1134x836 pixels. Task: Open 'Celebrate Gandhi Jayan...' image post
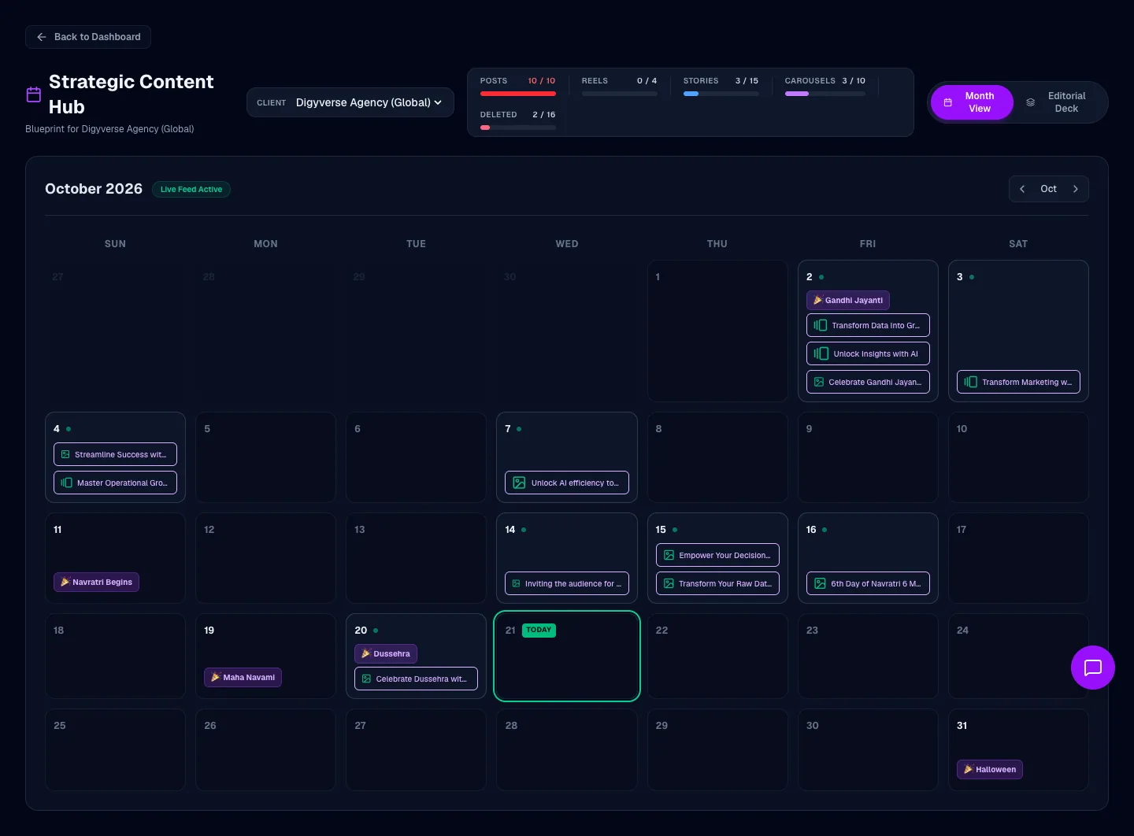(868, 382)
